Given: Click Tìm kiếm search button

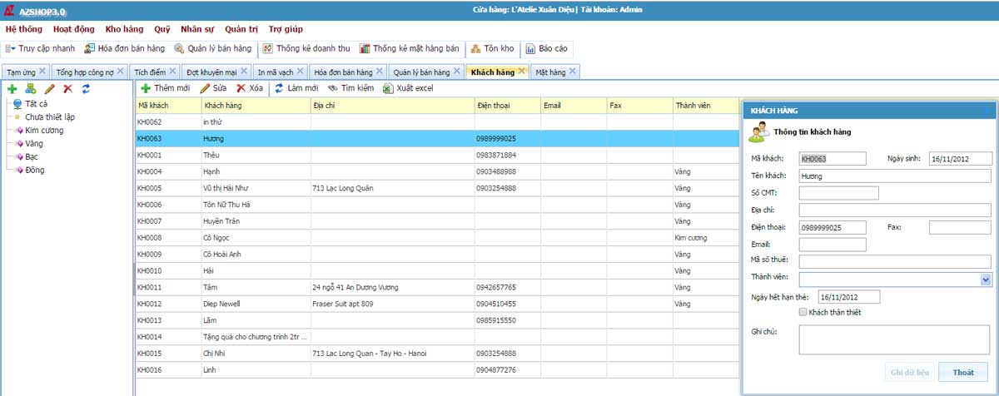Looking at the screenshot, I should pyautogui.click(x=351, y=87).
